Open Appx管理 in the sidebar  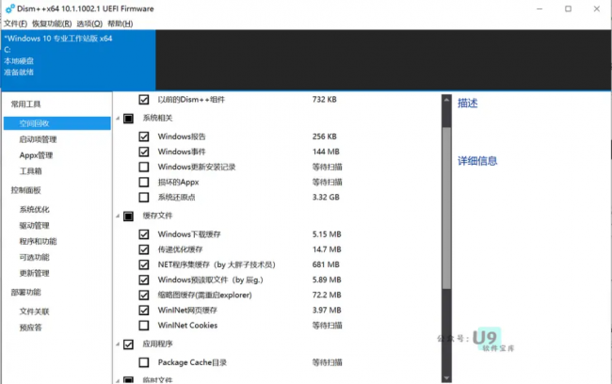[36, 155]
